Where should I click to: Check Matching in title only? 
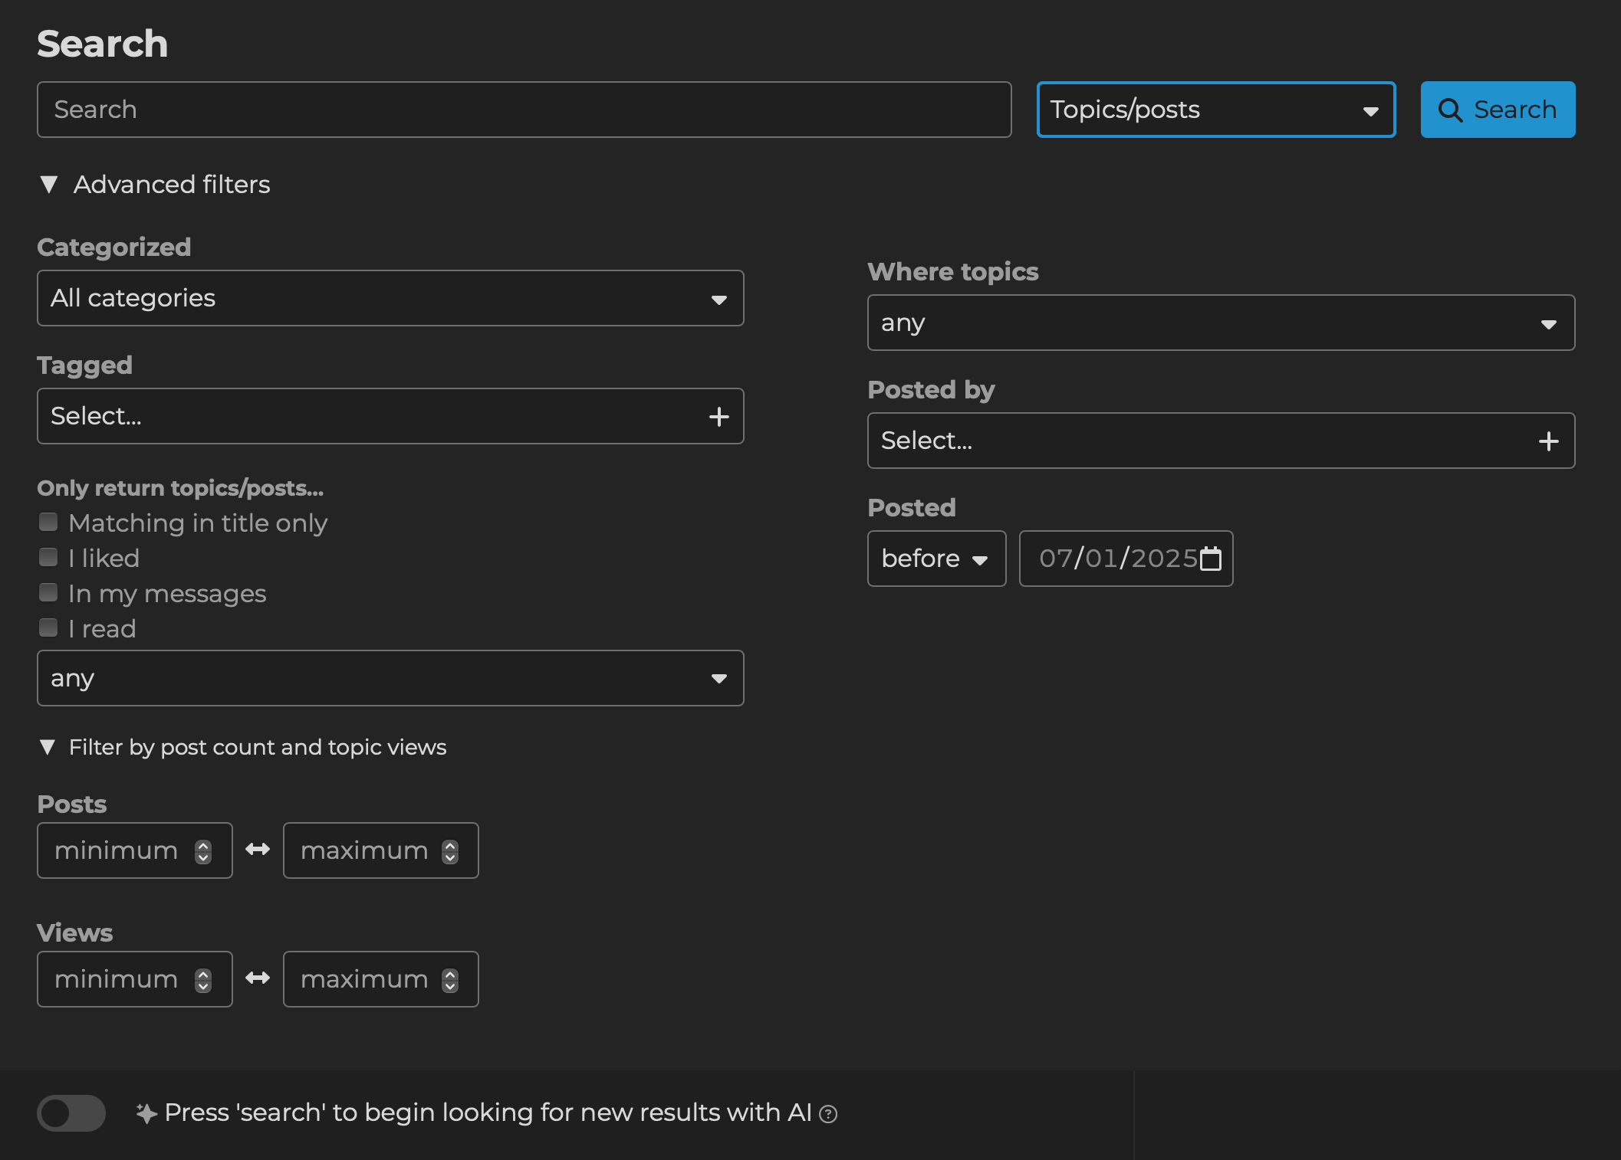(48, 523)
